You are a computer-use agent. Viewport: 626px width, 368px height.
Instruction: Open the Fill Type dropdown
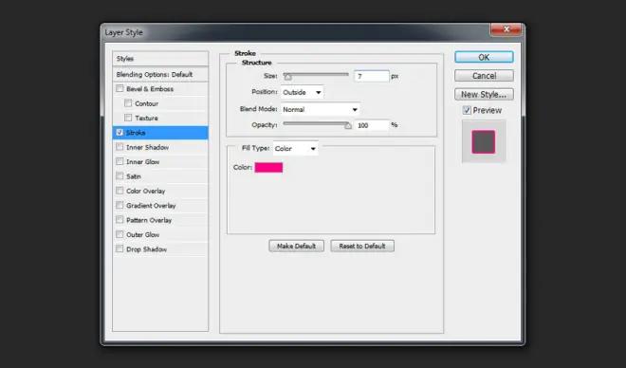tap(295, 149)
